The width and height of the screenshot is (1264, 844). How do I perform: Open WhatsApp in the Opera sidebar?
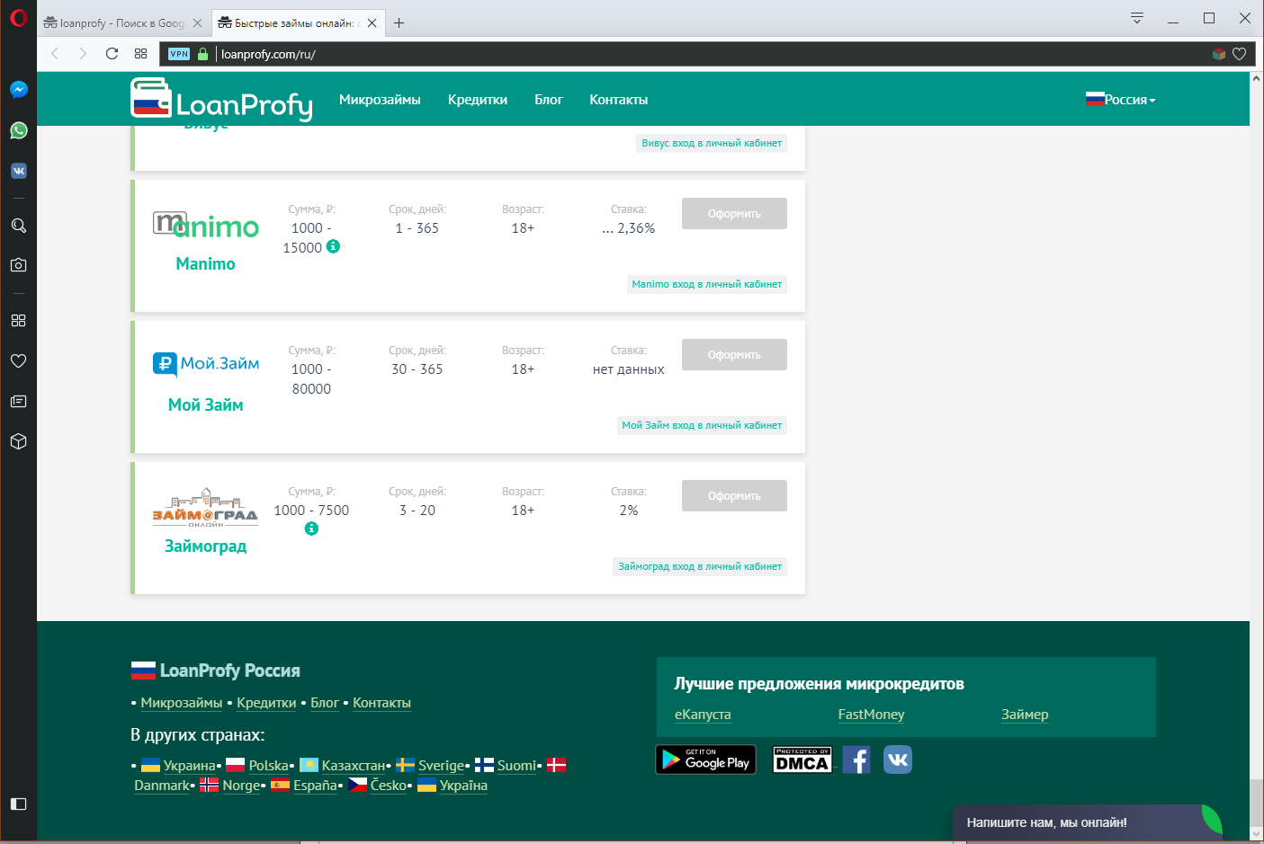(18, 130)
